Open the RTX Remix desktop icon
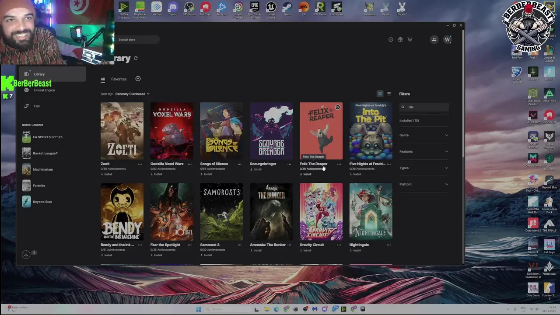The height and width of the screenshot is (315, 560). 320,9
